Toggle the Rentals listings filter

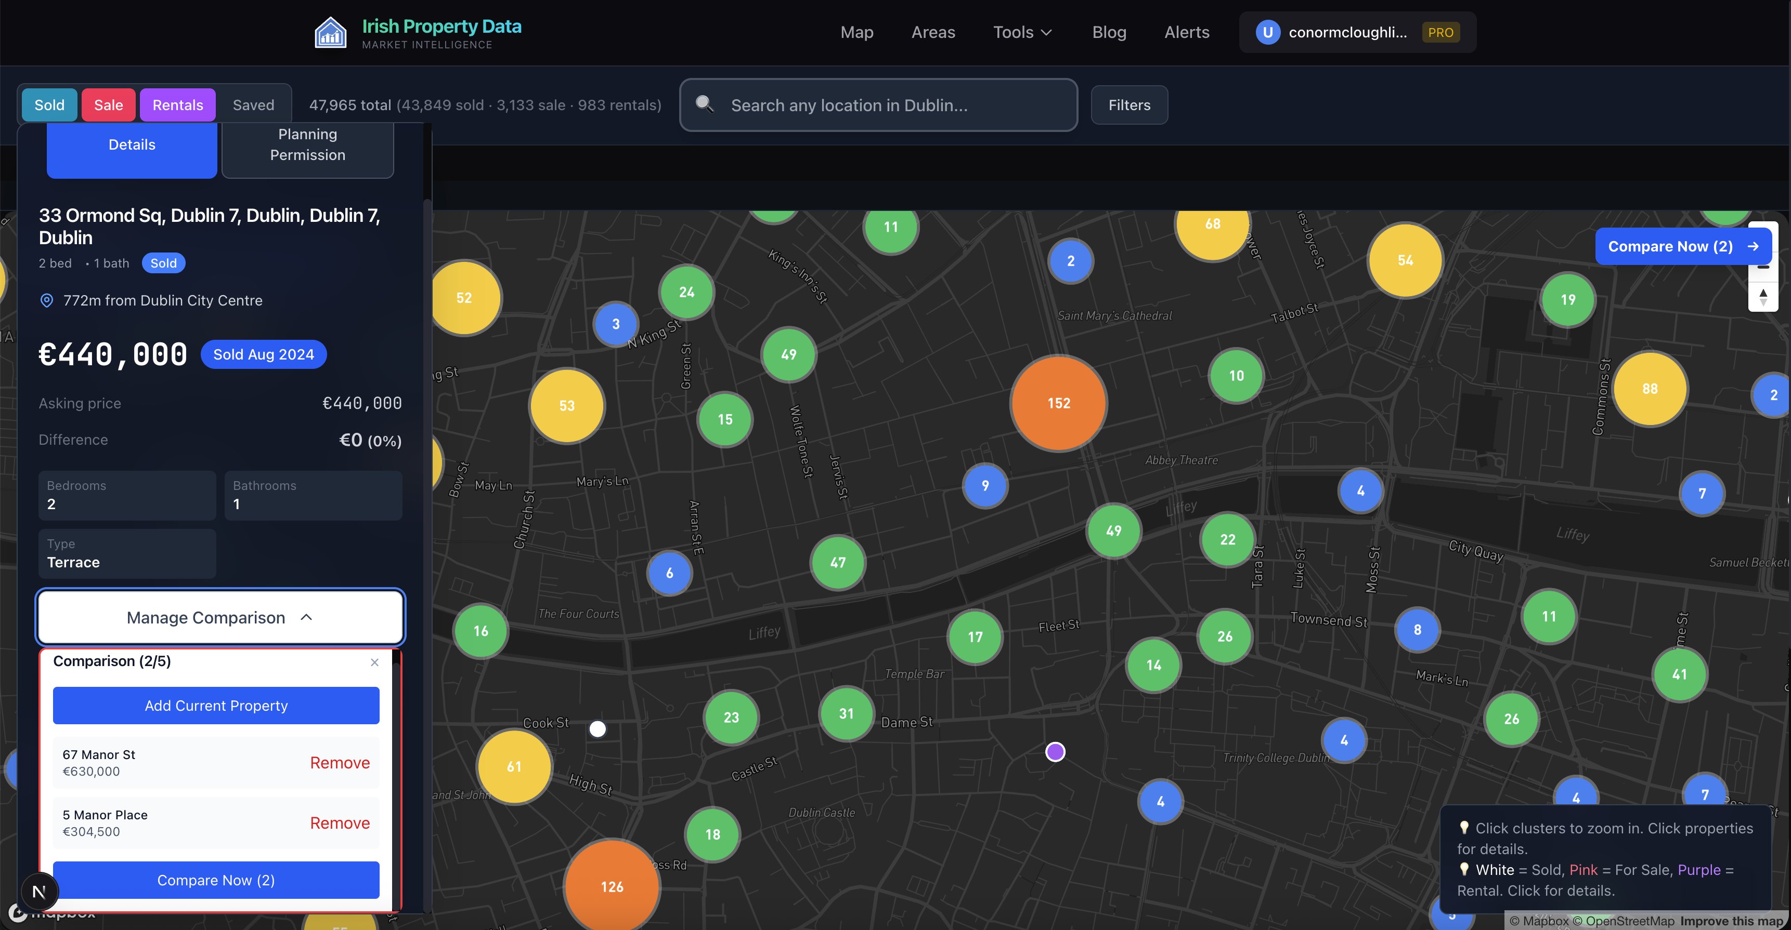[177, 105]
